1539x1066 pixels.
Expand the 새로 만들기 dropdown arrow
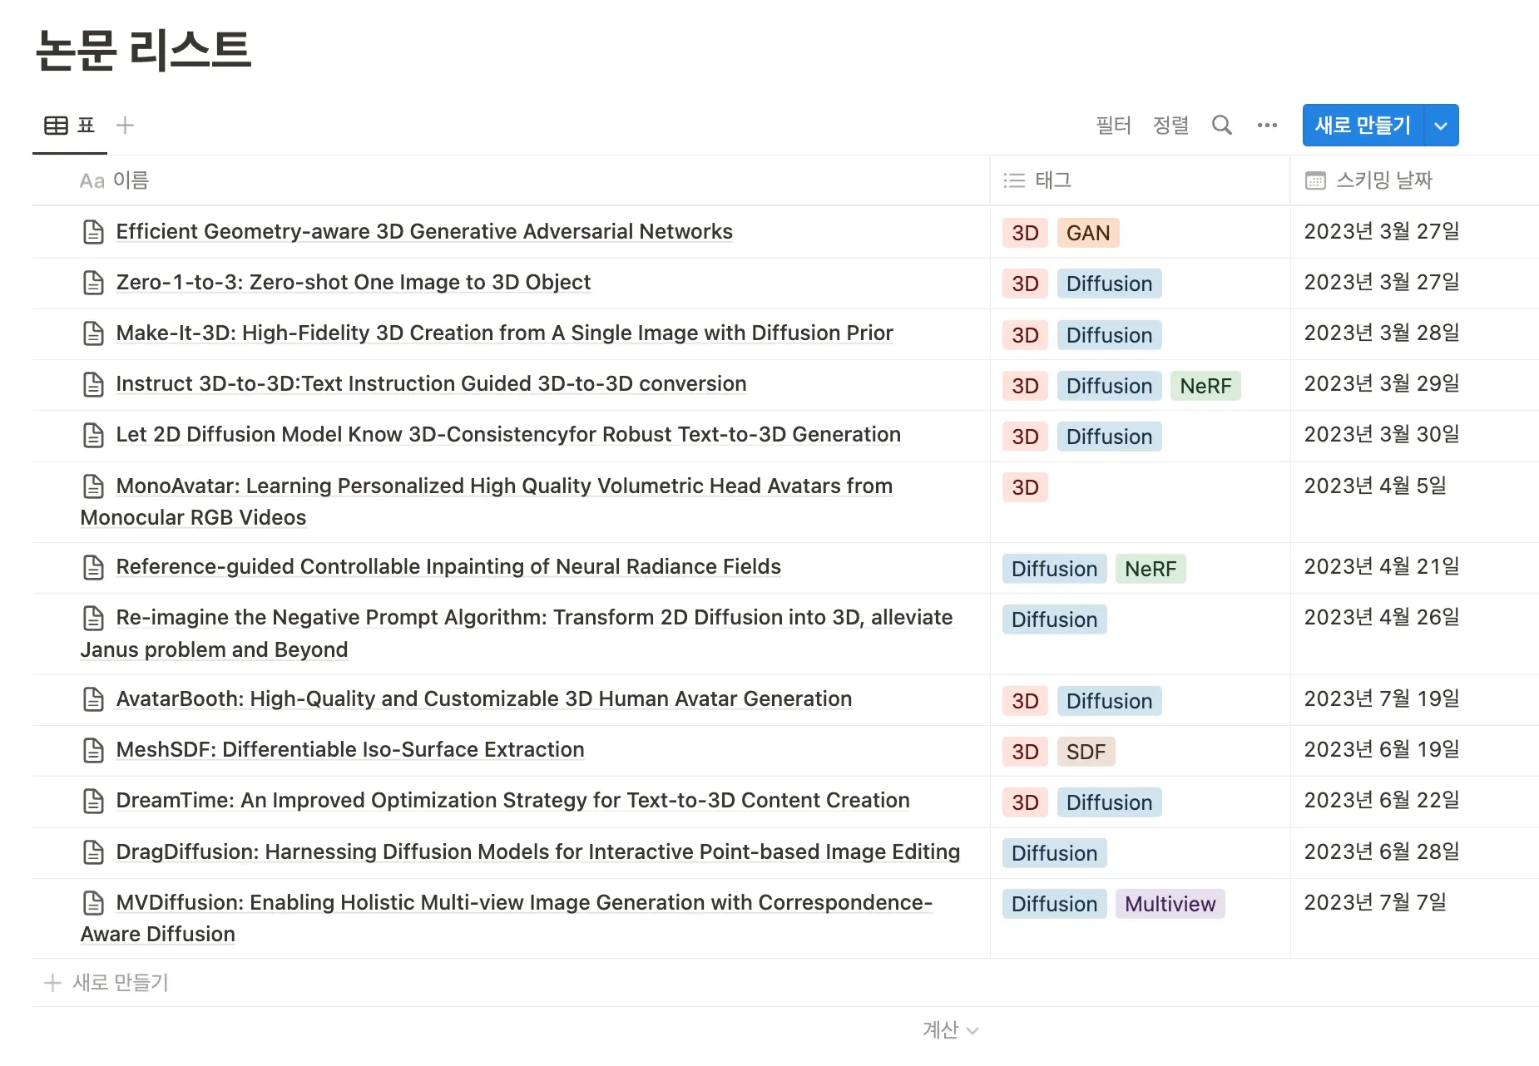1441,126
